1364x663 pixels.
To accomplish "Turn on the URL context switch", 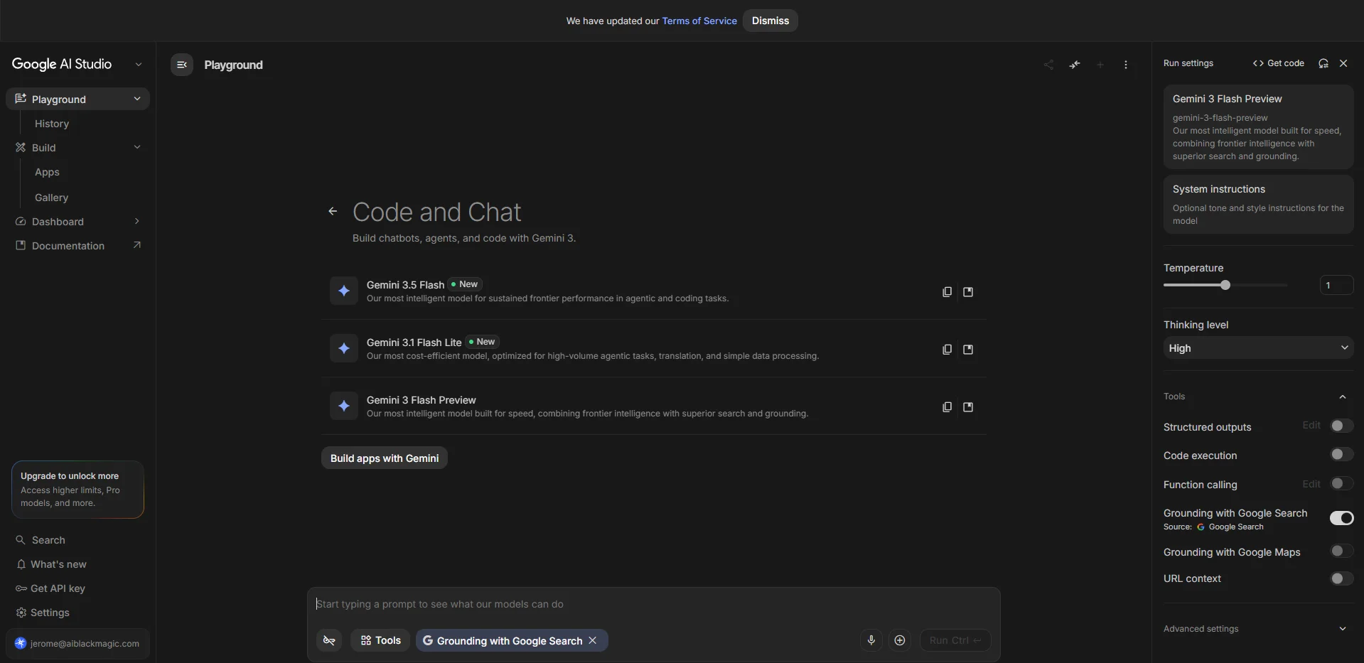I will pos(1342,578).
